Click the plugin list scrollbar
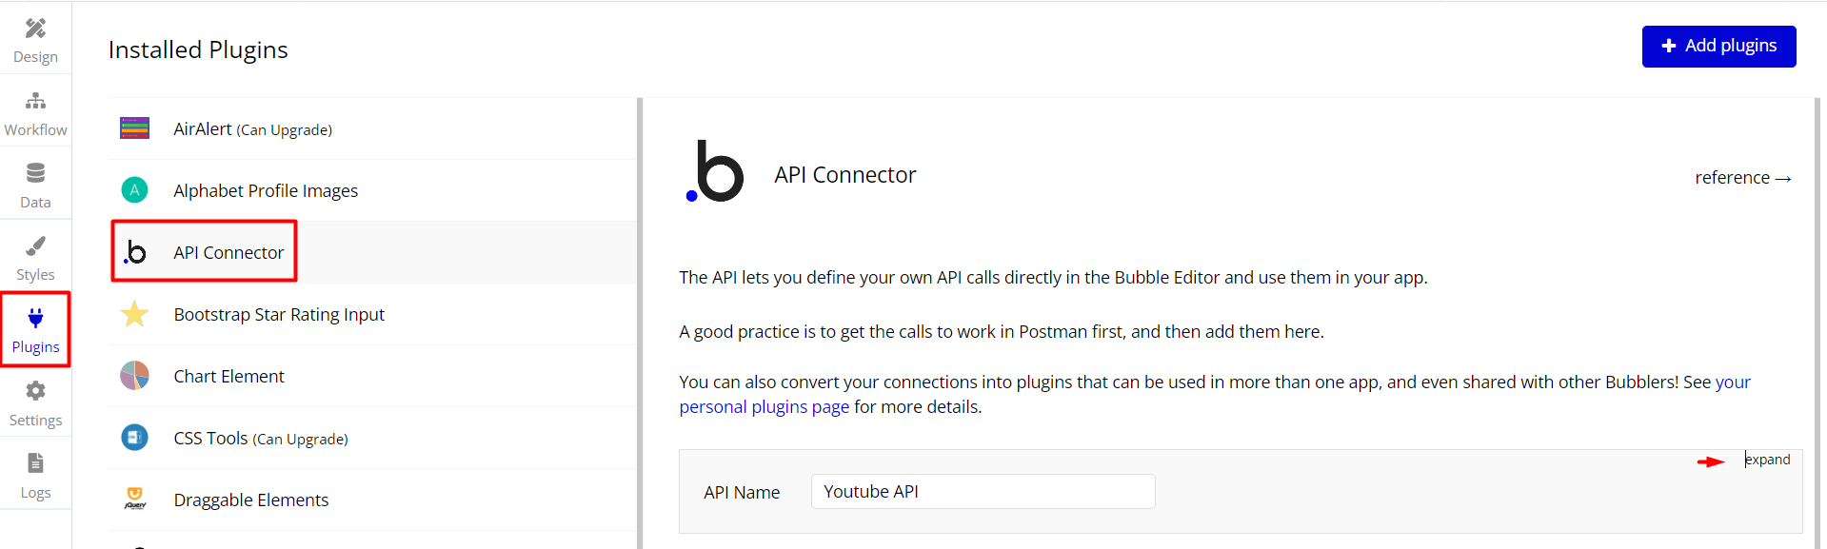This screenshot has height=549, width=1827. coord(640,324)
